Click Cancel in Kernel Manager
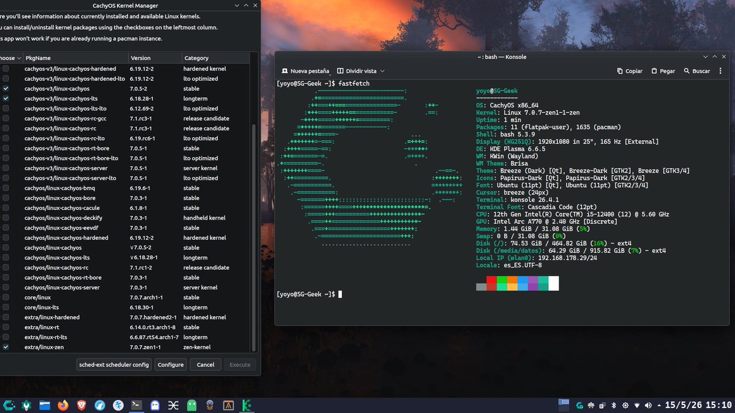The image size is (735, 413). (x=206, y=365)
